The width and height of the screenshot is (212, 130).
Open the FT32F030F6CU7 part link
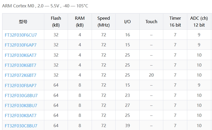click(x=21, y=35)
